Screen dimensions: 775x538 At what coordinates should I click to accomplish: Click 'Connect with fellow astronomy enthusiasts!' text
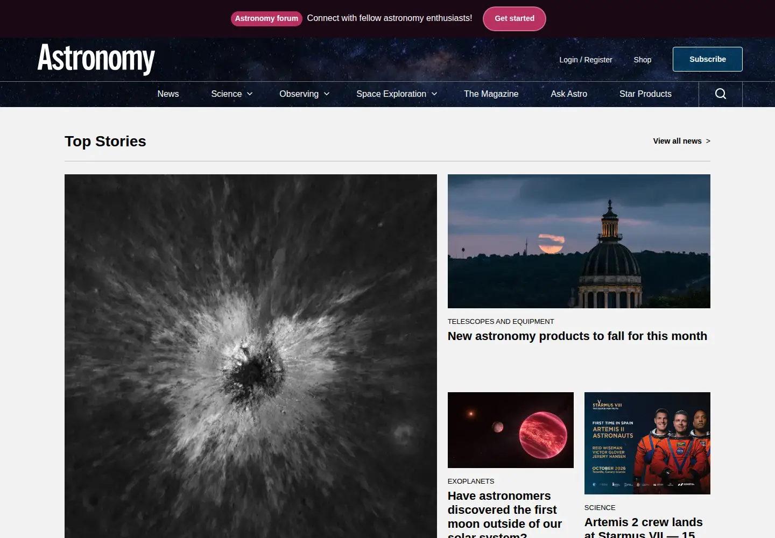(x=390, y=18)
